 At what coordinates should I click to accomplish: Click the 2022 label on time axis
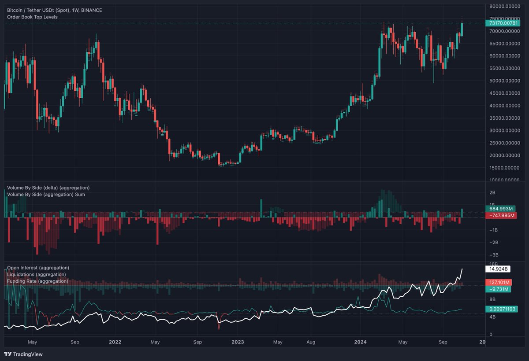click(115, 342)
